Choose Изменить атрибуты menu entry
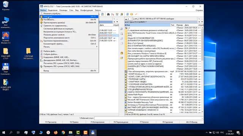 click(69, 14)
